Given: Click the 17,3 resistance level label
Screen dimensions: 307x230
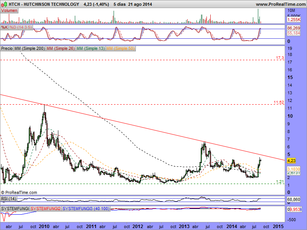Looking at the screenshot, I should [x=280, y=58].
